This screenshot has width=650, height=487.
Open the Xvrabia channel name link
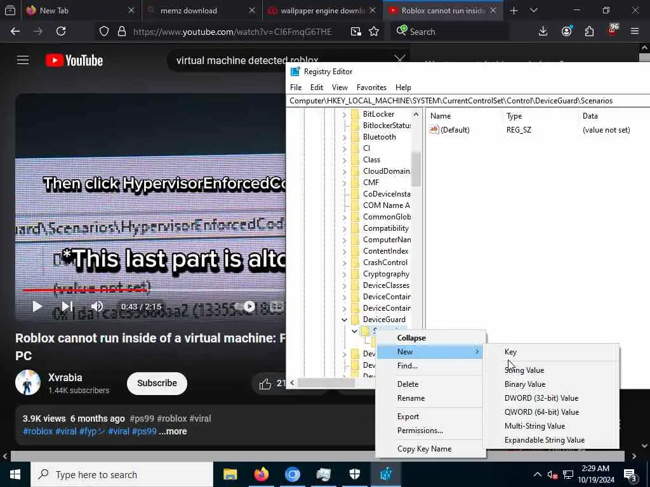[65, 378]
